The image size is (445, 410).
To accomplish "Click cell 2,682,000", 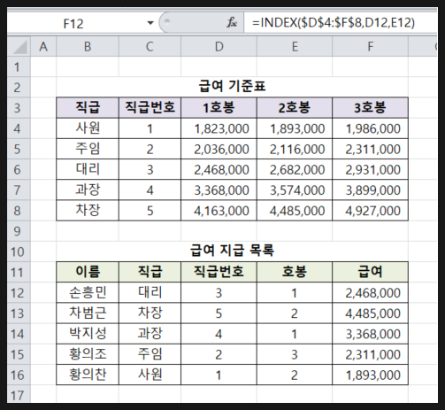I will click(x=295, y=169).
